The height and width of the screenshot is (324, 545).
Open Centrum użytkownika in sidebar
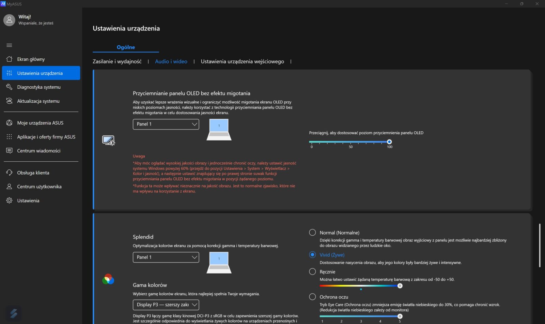39,187
